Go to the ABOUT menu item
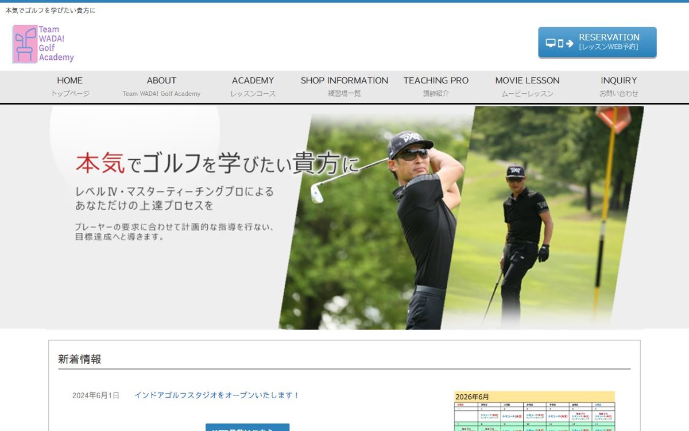 pyautogui.click(x=161, y=87)
